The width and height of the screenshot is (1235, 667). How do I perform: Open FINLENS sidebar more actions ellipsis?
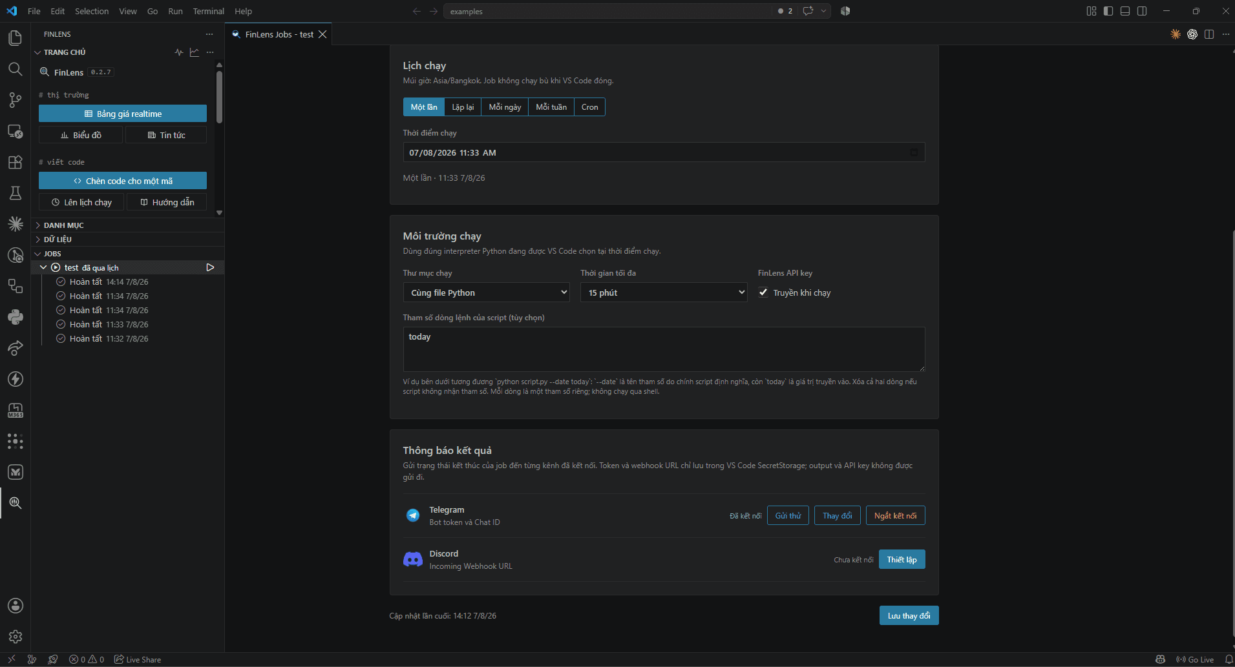click(209, 34)
